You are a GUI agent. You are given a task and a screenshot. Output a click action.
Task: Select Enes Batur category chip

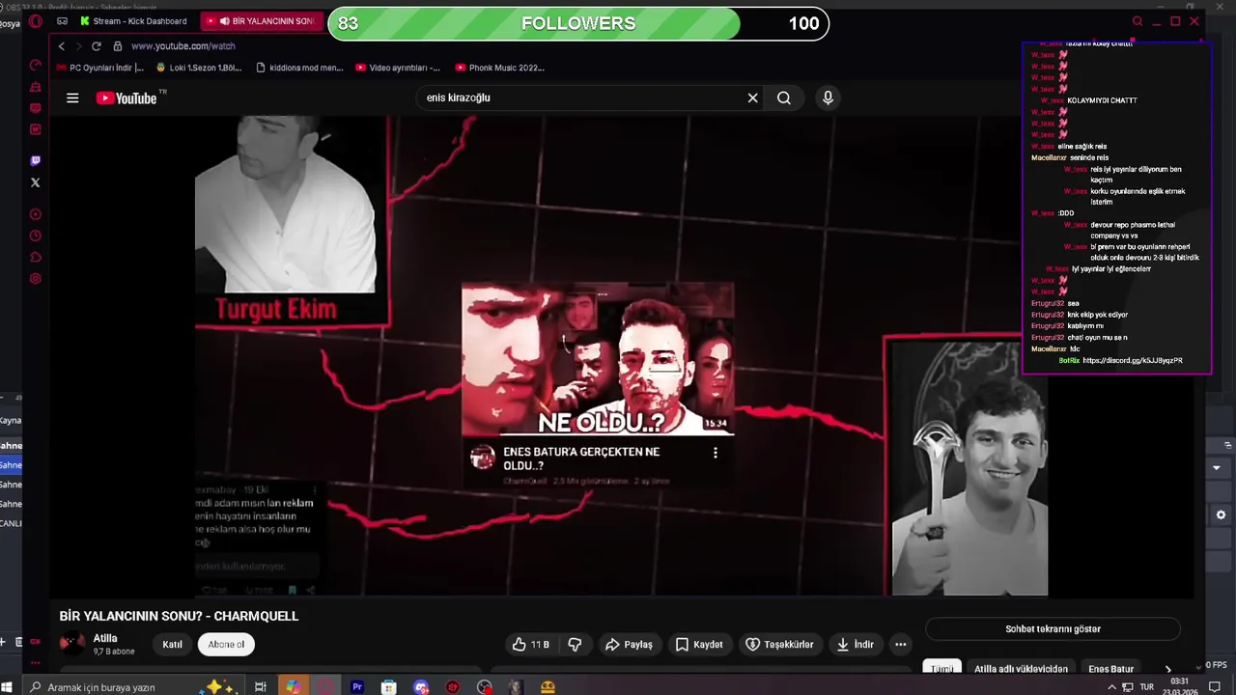tap(1111, 669)
